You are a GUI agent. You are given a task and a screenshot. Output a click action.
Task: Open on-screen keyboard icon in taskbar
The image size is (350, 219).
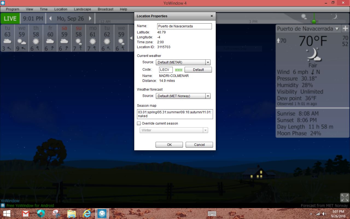point(212,214)
